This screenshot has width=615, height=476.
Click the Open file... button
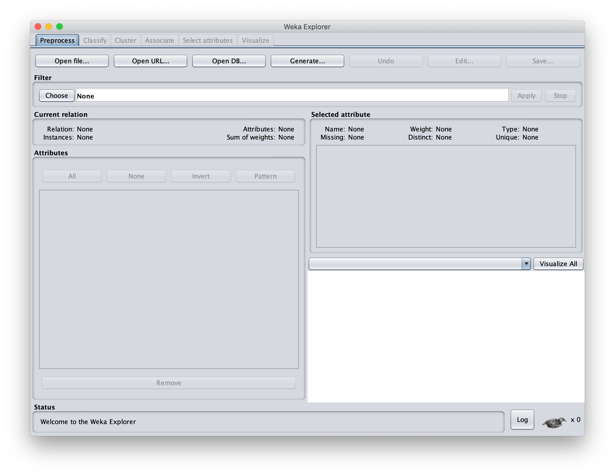72,61
